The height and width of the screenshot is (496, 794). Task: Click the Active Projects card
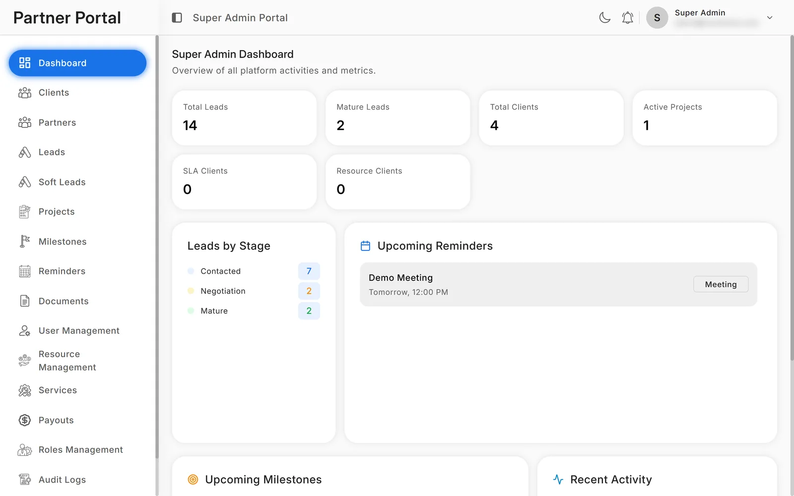click(705, 118)
